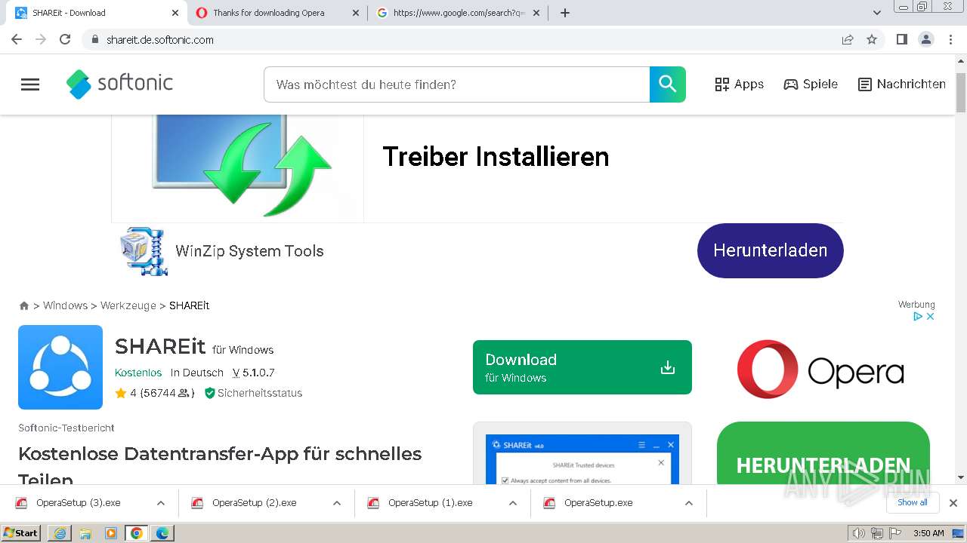967x543 pixels.
Task: Click the green Download für Windows button
Action: click(x=582, y=367)
